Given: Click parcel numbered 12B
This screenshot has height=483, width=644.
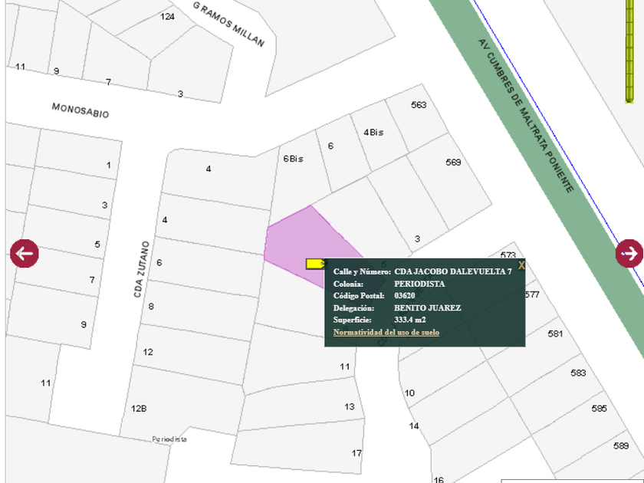Looking at the screenshot, I should [x=139, y=409].
